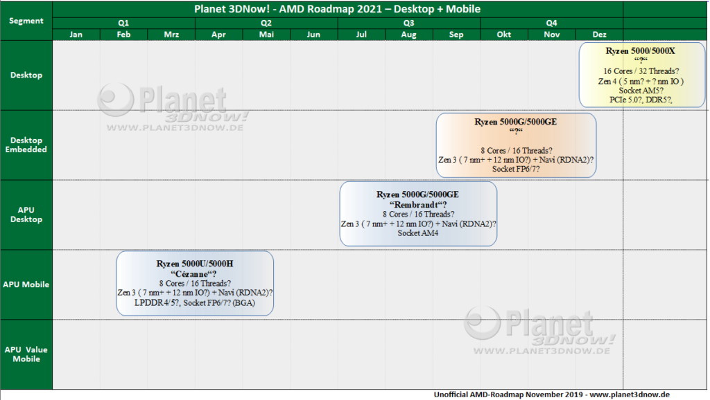The height and width of the screenshot is (400, 710).
Task: Select the Q3 quarter header
Action: click(x=409, y=23)
